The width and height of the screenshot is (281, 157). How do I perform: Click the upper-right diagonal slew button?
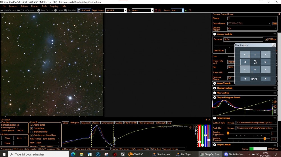click(x=266, y=55)
